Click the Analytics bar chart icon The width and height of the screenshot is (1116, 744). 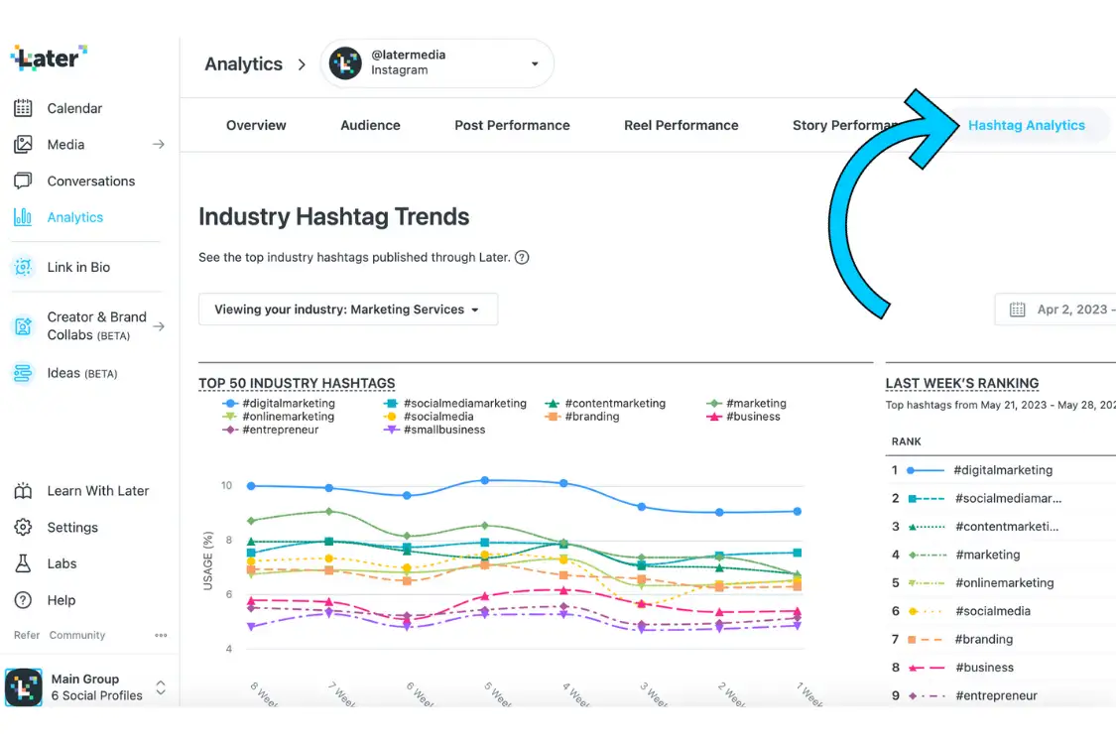tap(23, 217)
